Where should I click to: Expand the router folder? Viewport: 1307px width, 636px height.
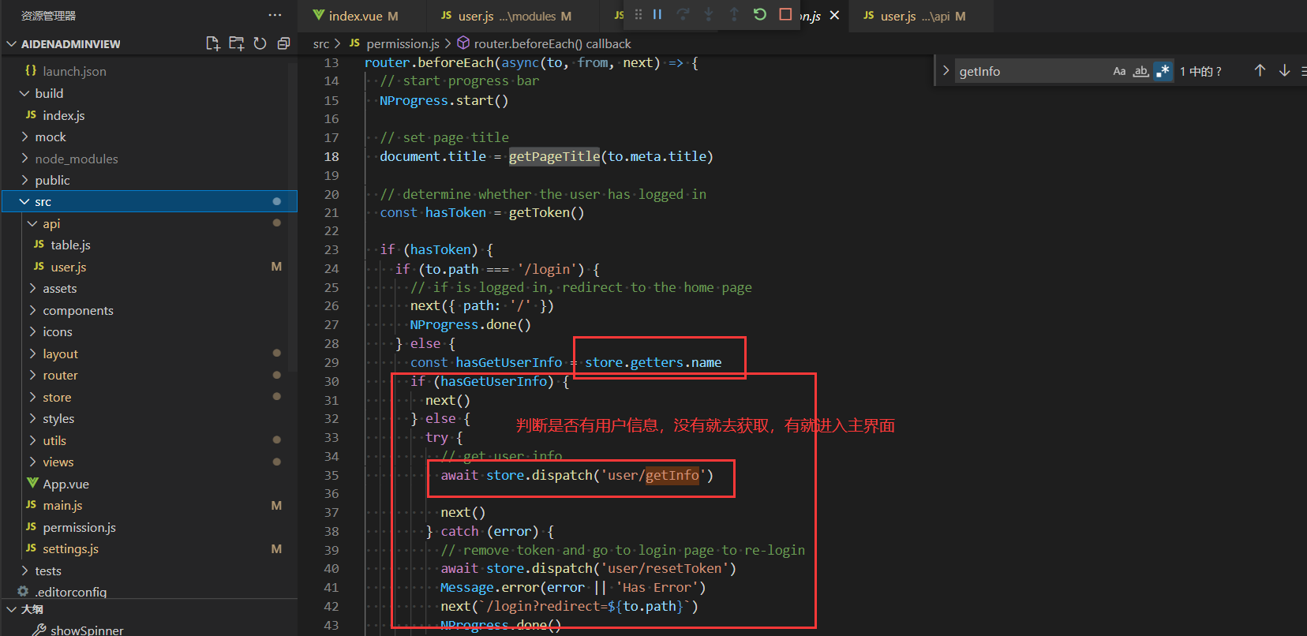point(60,376)
